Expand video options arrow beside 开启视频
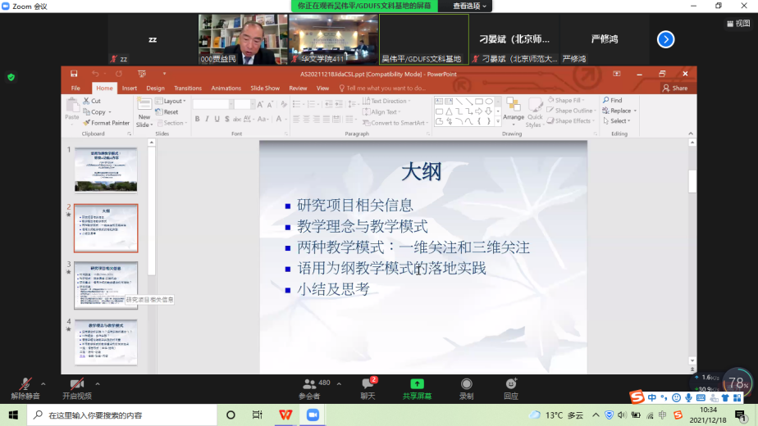Image resolution: width=758 pixels, height=426 pixels. pyautogui.click(x=97, y=383)
